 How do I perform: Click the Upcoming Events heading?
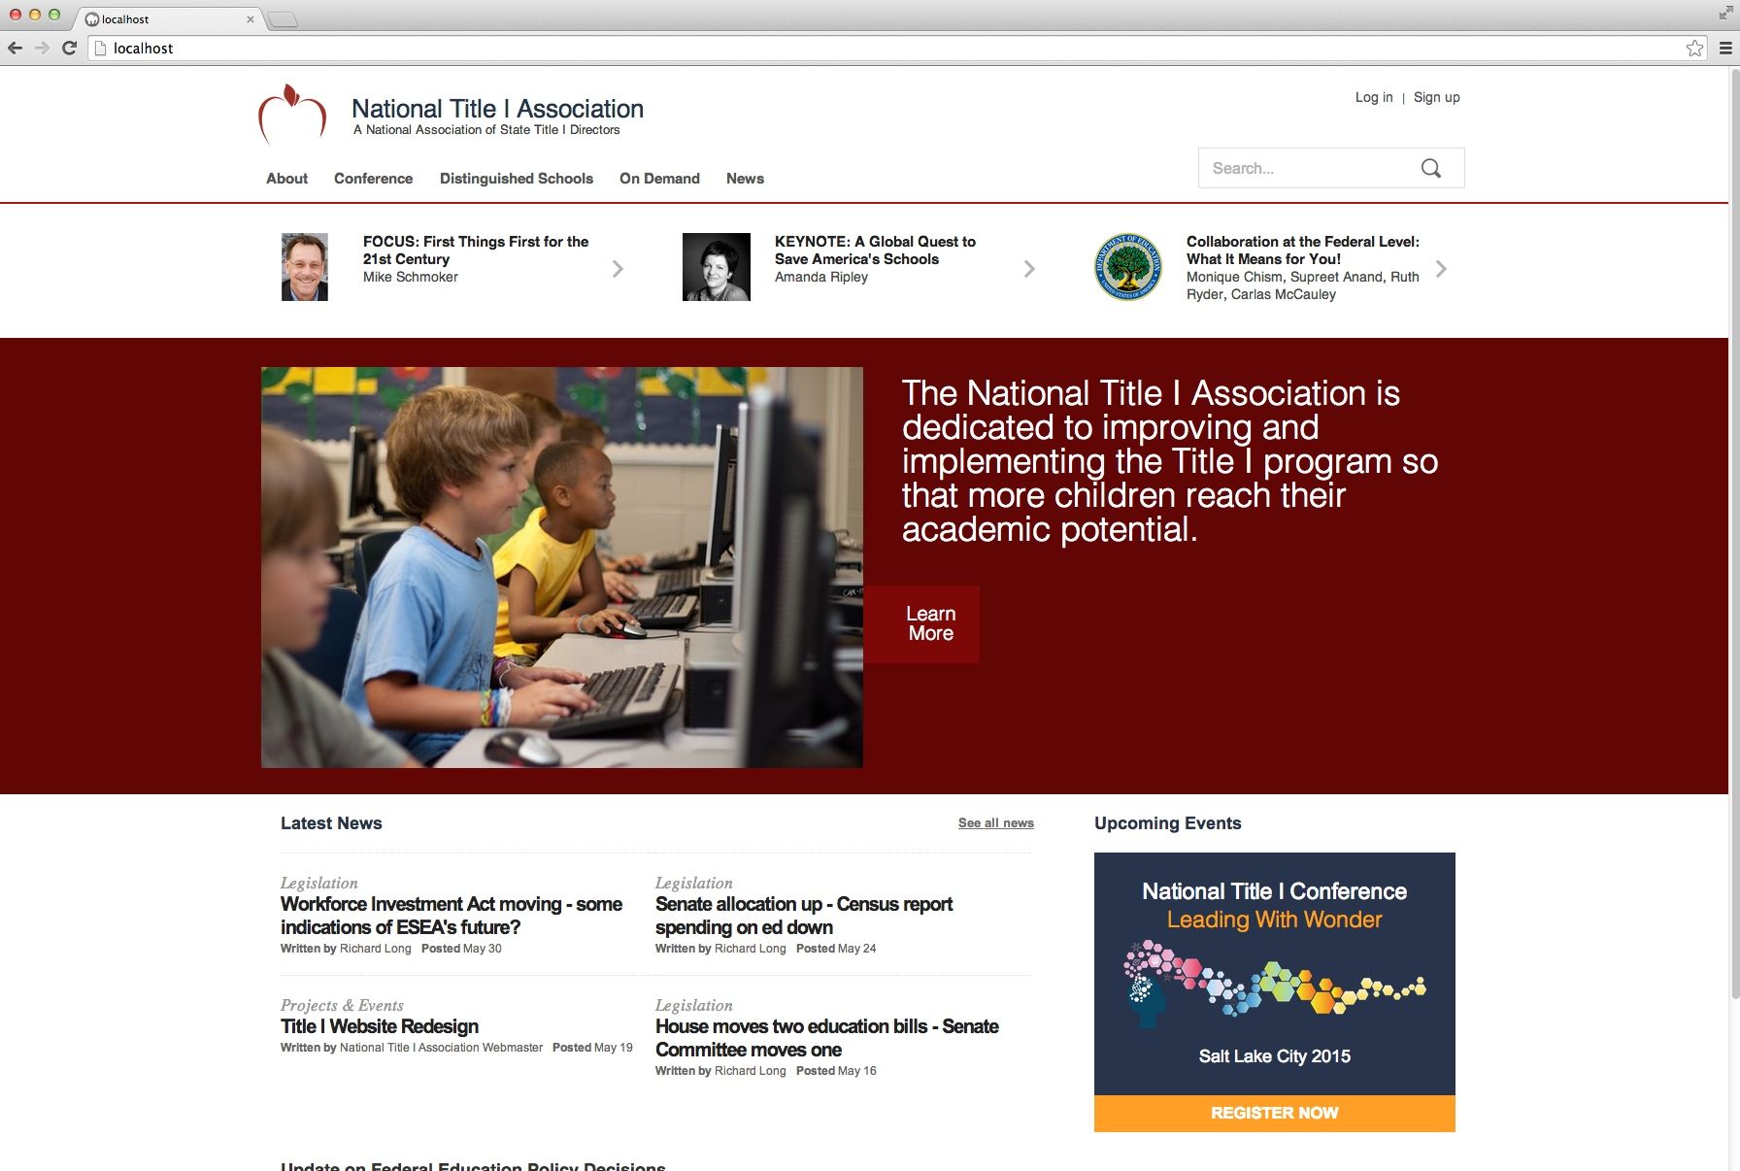1167,823
